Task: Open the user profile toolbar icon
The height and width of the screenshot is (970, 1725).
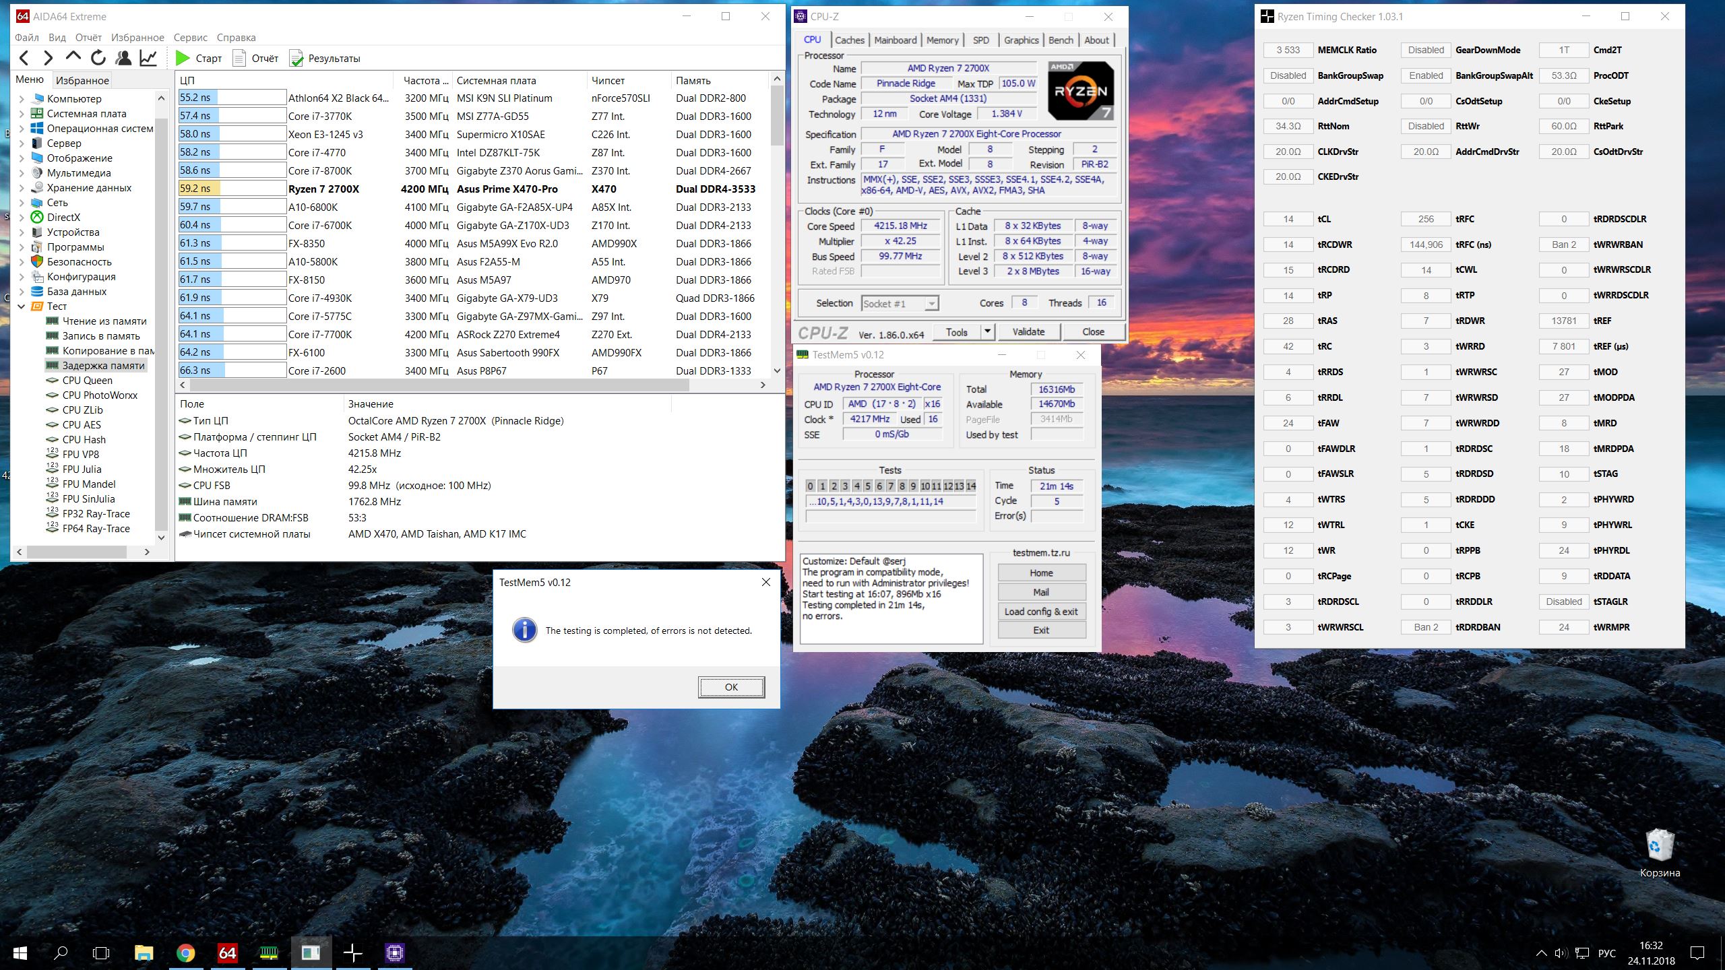Action: point(123,59)
